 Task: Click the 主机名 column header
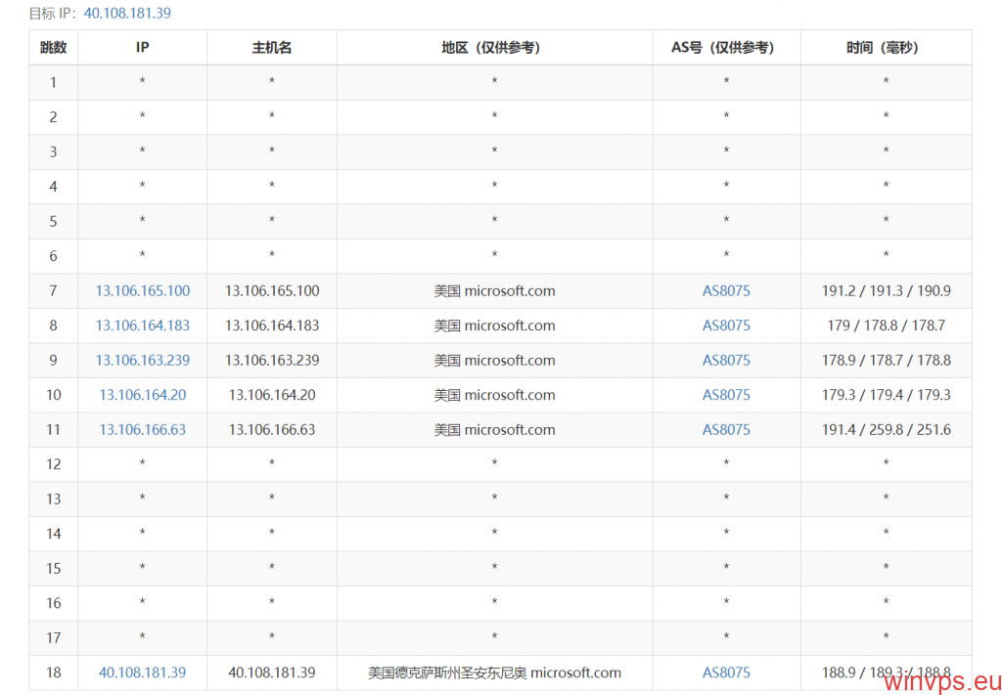coord(272,47)
